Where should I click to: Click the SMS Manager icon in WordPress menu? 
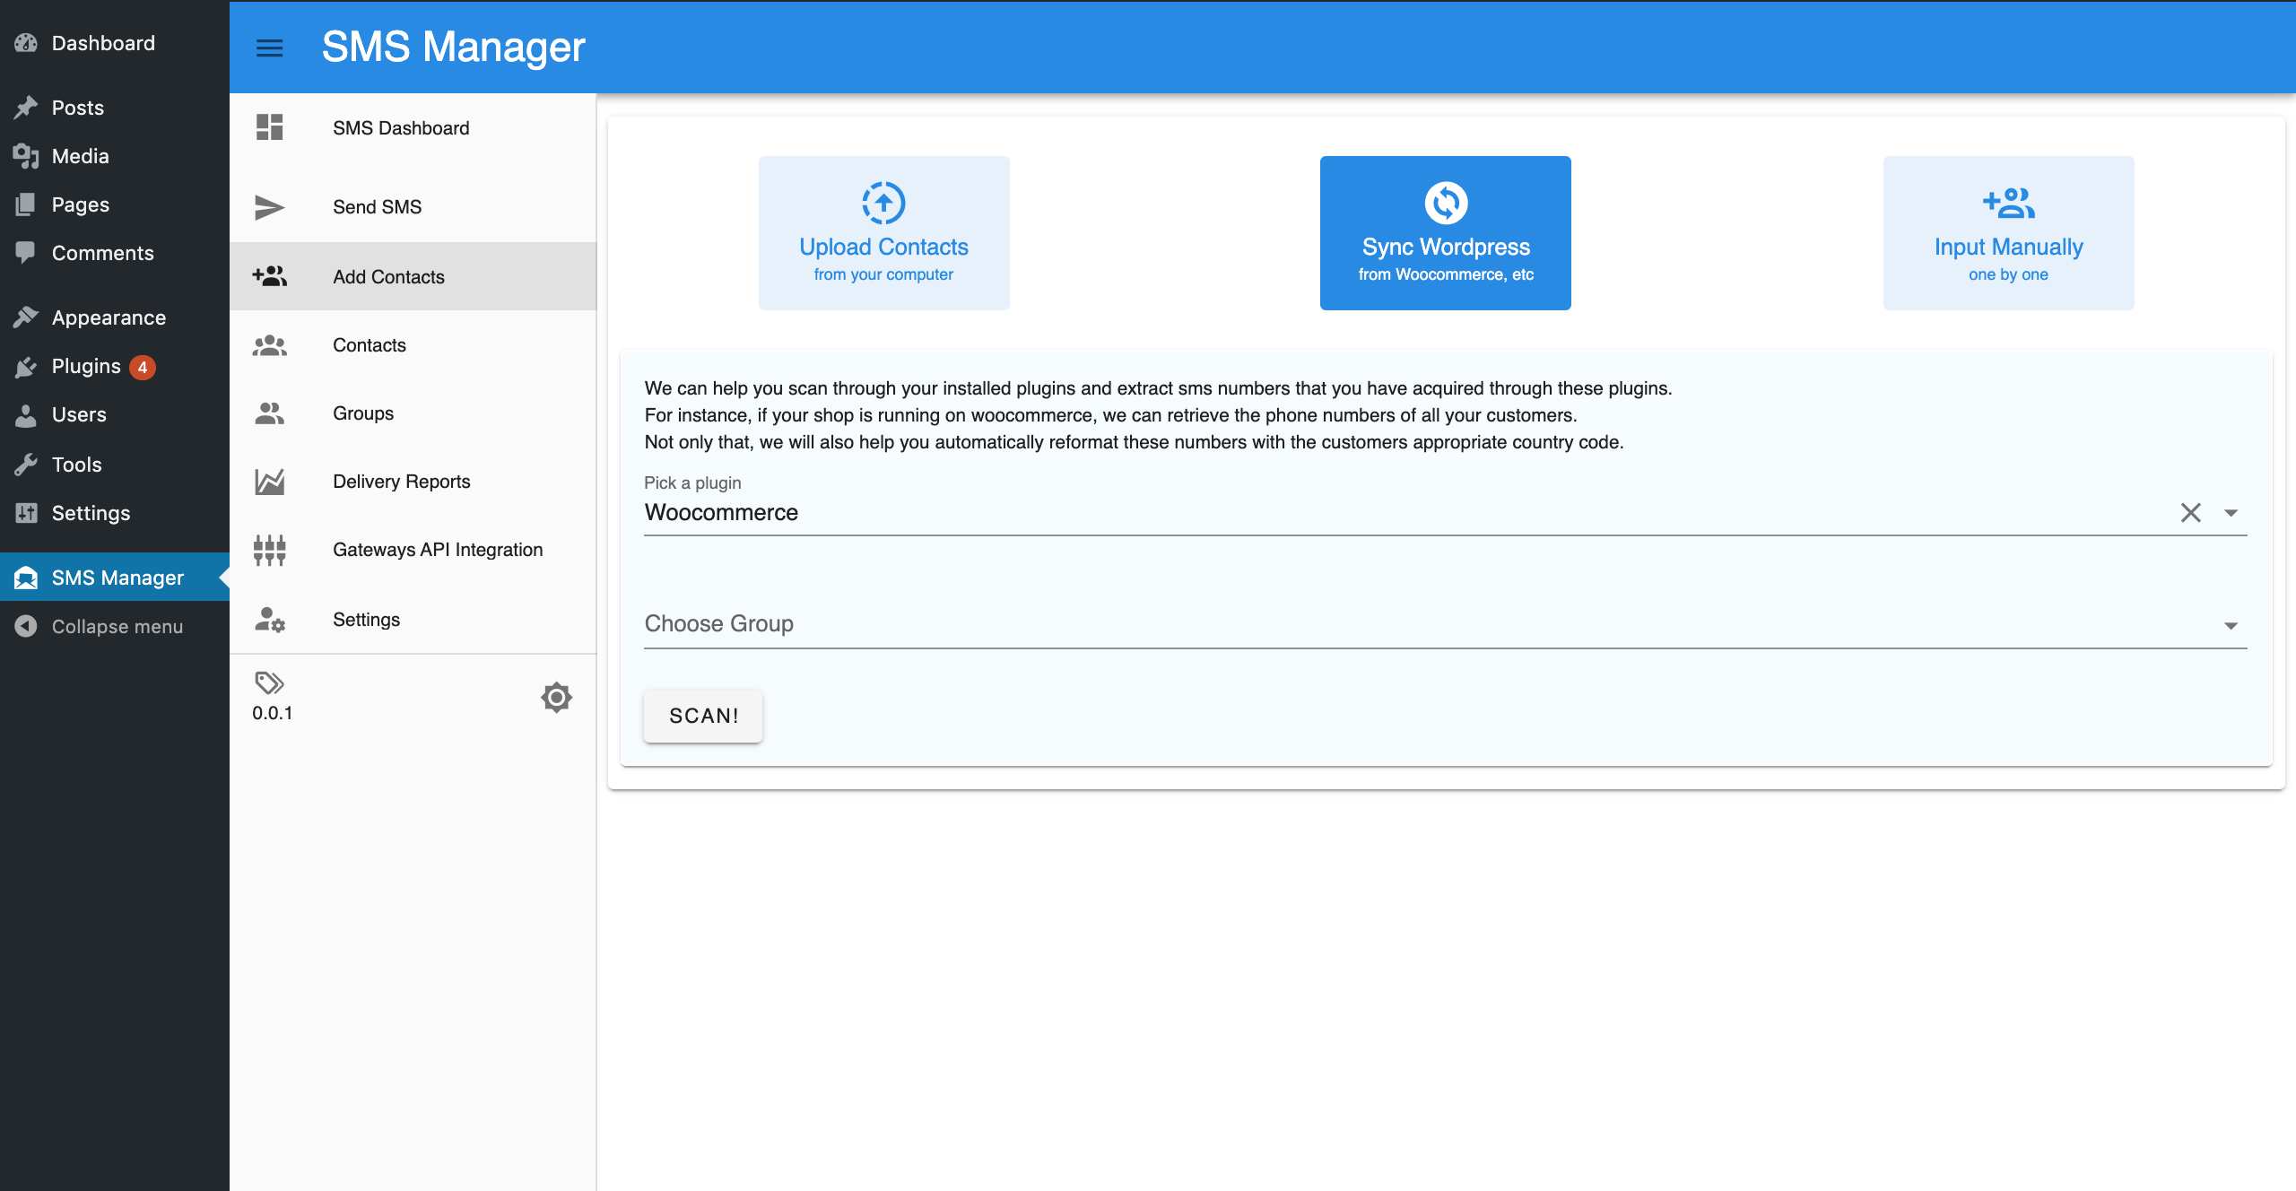26,578
